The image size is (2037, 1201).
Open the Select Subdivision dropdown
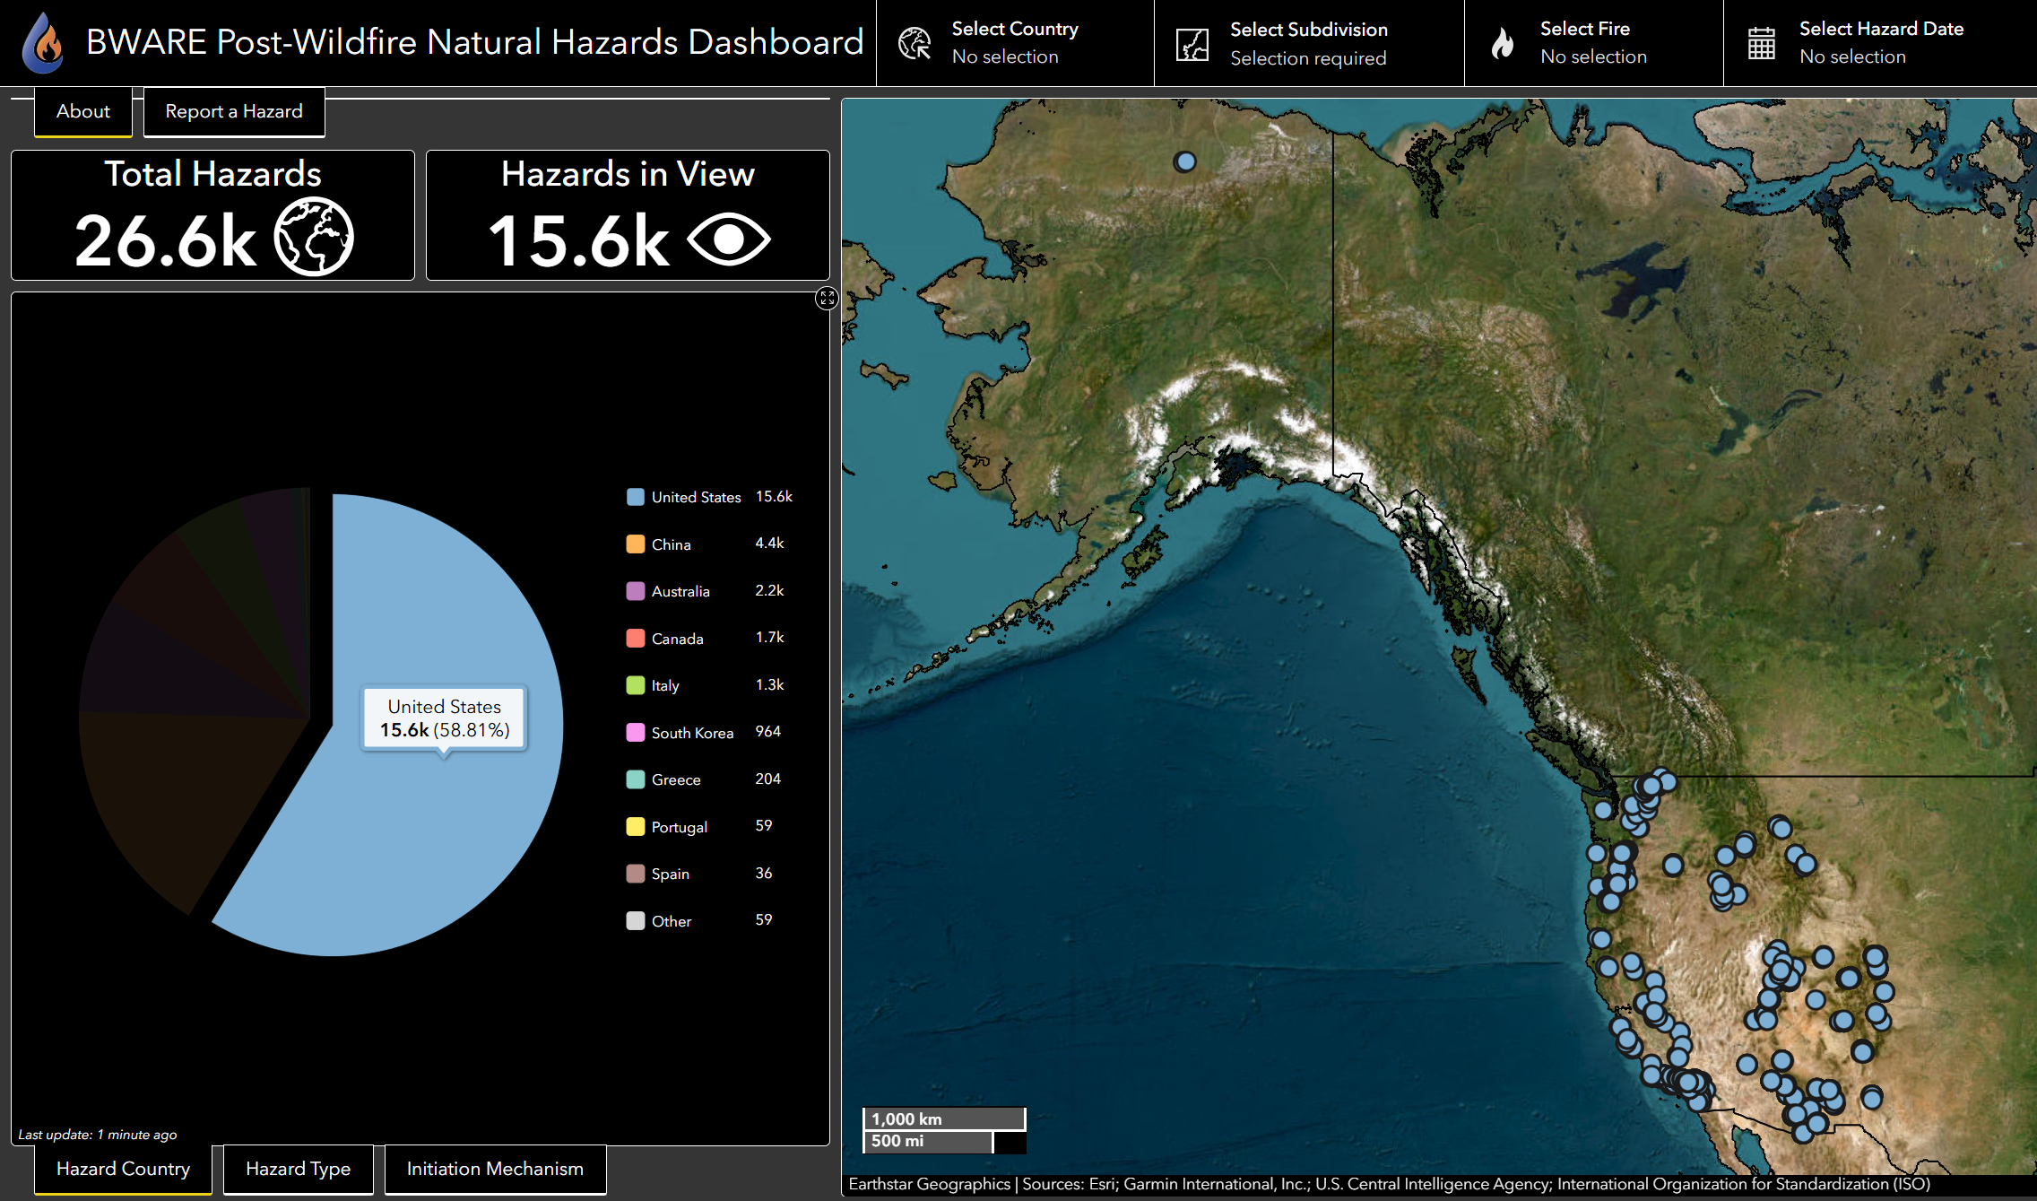pos(1308,43)
